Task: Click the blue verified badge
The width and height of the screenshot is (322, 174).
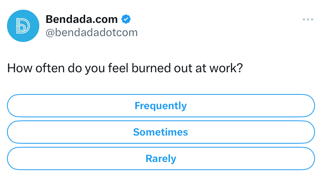Action: coord(126,19)
